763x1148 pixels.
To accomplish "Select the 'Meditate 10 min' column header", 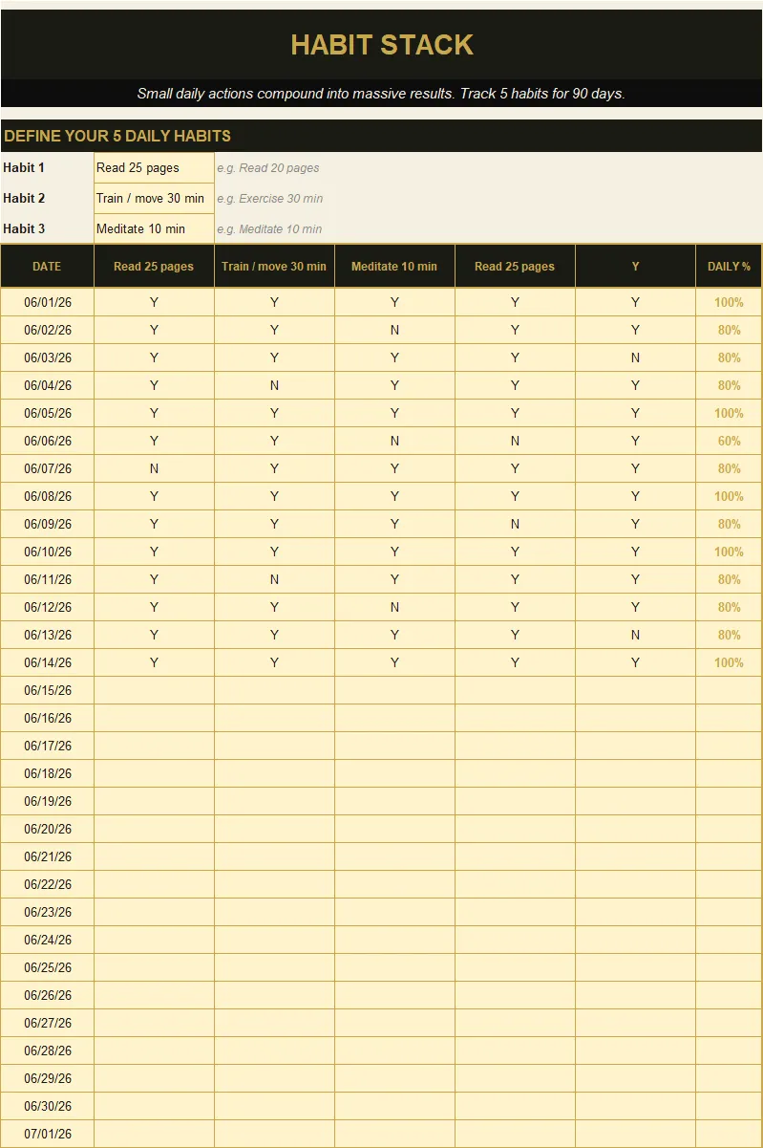I will point(394,267).
